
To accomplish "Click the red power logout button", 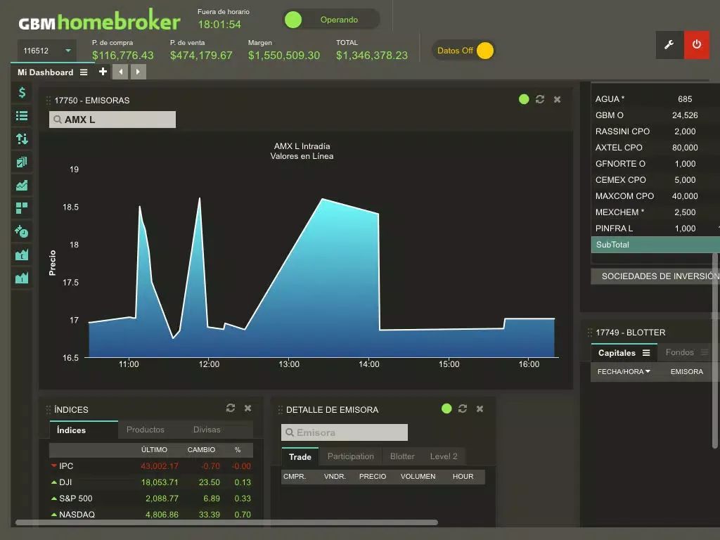I will (697, 44).
